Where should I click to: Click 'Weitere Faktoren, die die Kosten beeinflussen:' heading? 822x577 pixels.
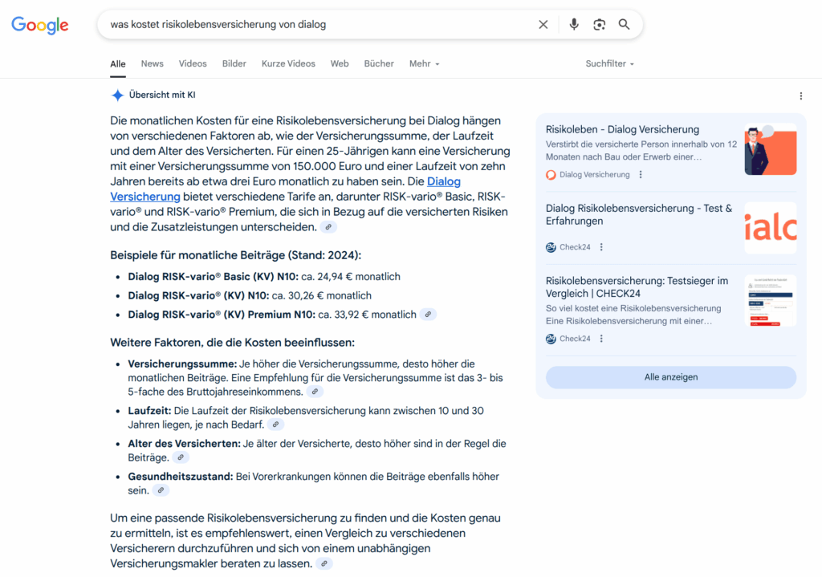tap(232, 343)
